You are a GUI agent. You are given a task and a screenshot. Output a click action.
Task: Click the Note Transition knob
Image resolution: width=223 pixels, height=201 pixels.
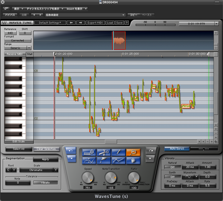111,178
